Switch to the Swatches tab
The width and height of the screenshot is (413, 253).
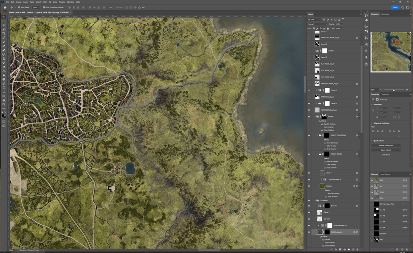(x=385, y=94)
